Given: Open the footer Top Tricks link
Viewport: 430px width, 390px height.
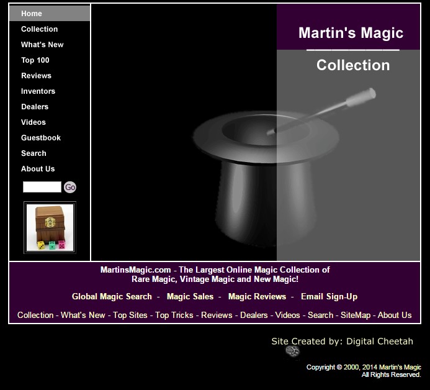Looking at the screenshot, I should pyautogui.click(x=174, y=315).
